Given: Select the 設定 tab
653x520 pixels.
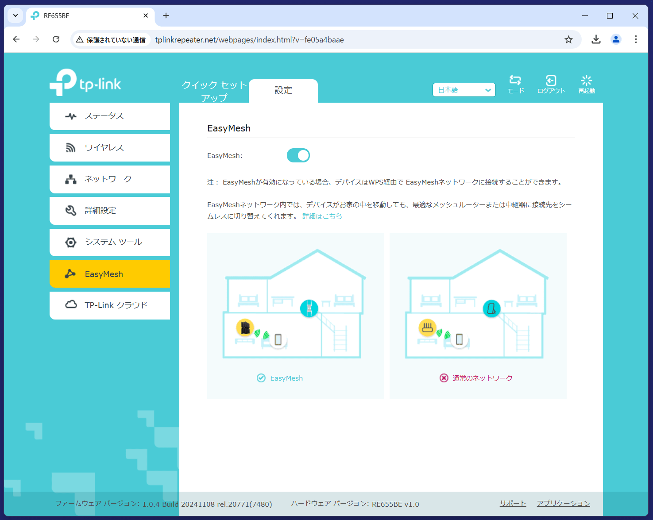Looking at the screenshot, I should pyautogui.click(x=283, y=91).
